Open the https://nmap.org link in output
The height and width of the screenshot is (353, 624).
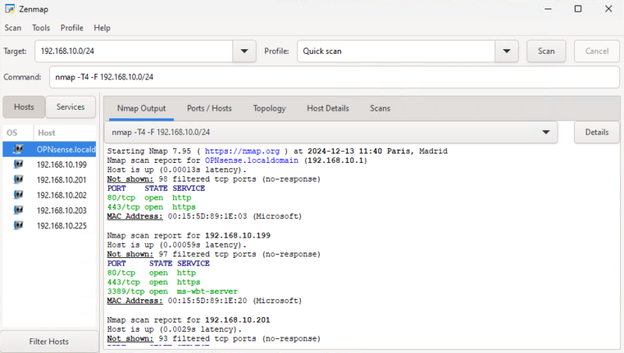pos(243,151)
